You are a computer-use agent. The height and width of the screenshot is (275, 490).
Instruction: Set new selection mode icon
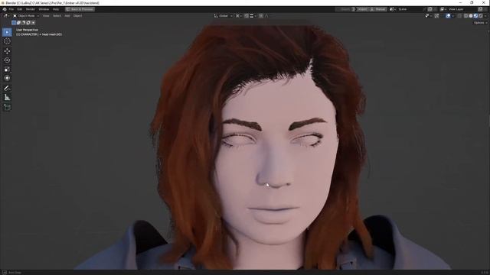14,22
